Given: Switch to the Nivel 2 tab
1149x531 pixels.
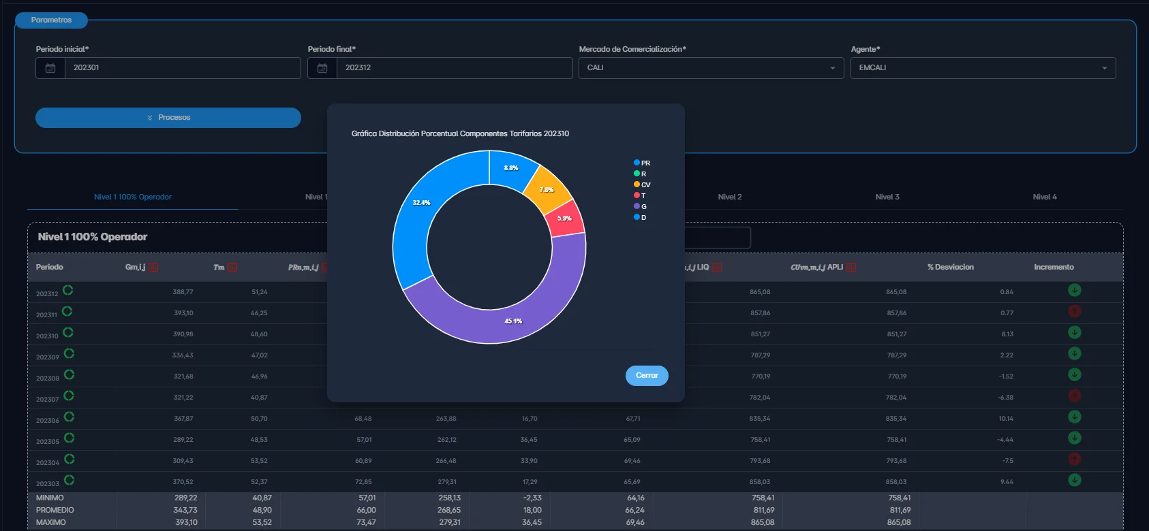Looking at the screenshot, I should 729,197.
